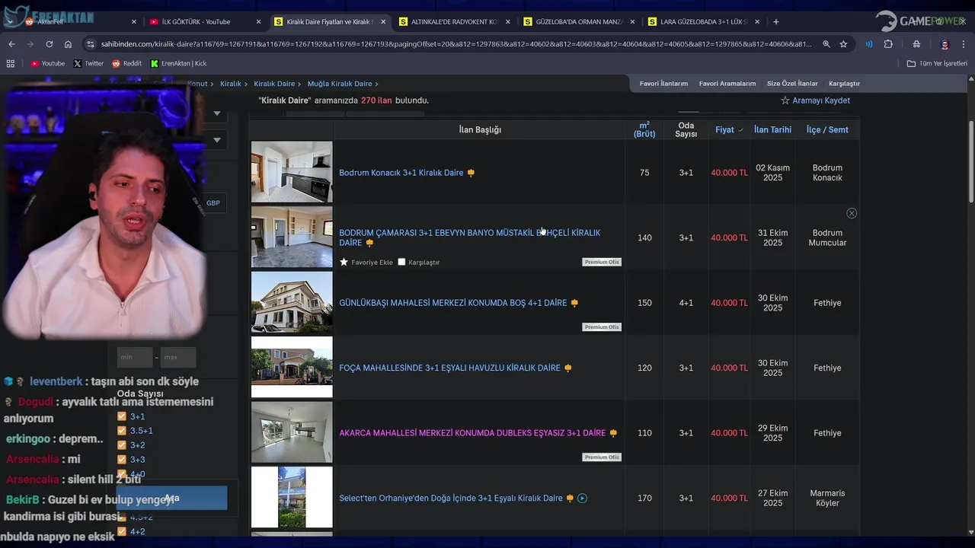Sort by the İlan Tarihi column header
The height and width of the screenshot is (548, 975).
(x=772, y=129)
